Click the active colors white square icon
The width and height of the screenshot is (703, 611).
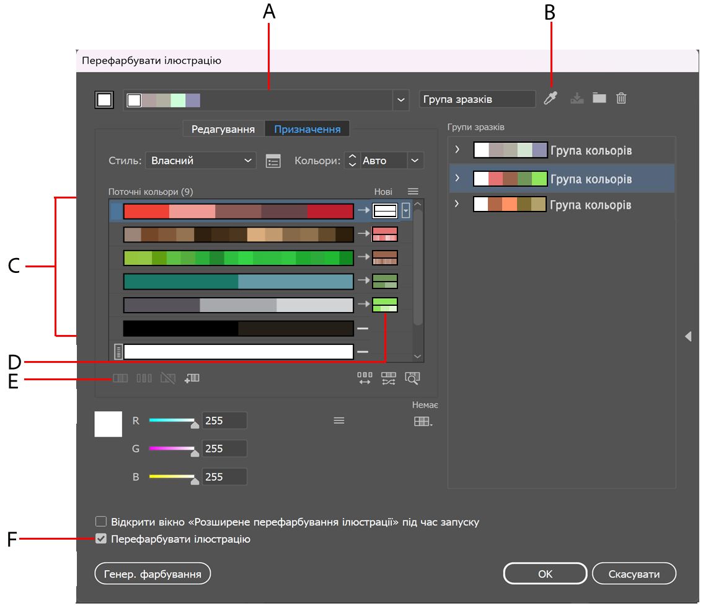(x=104, y=100)
